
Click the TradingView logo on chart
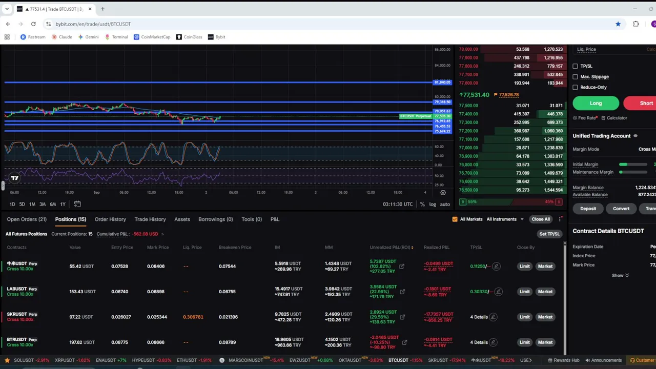[x=14, y=178]
